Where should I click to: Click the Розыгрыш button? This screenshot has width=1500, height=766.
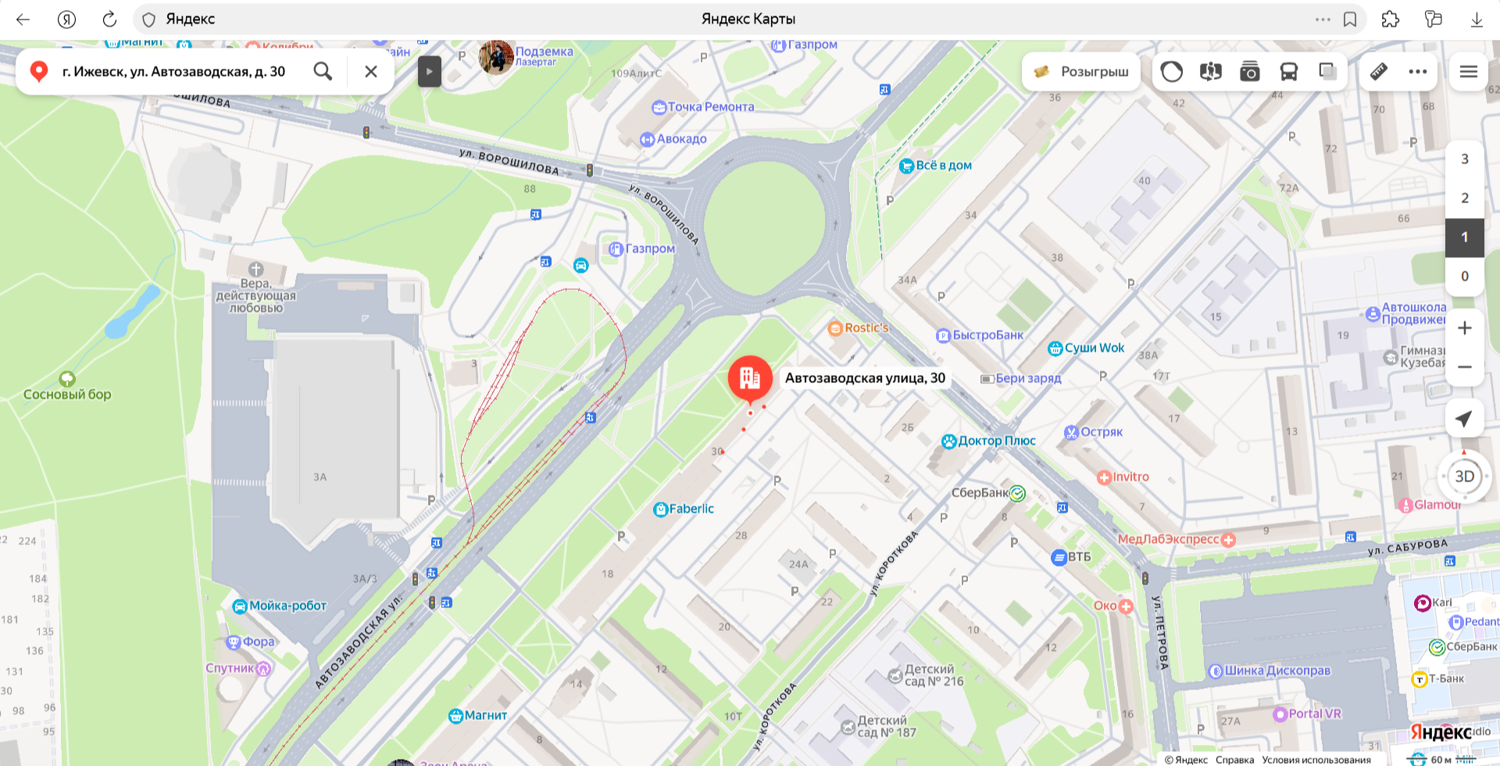pyautogui.click(x=1081, y=72)
